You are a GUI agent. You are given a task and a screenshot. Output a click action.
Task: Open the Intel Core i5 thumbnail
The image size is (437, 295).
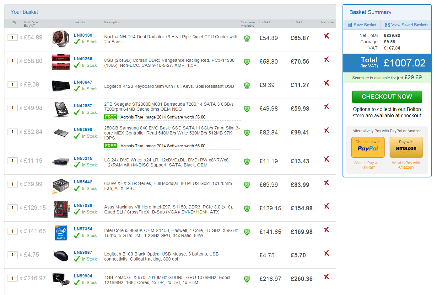pyautogui.click(x=61, y=232)
